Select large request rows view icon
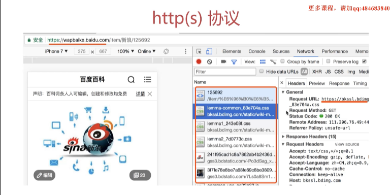 pyautogui.click(x=263, y=61)
